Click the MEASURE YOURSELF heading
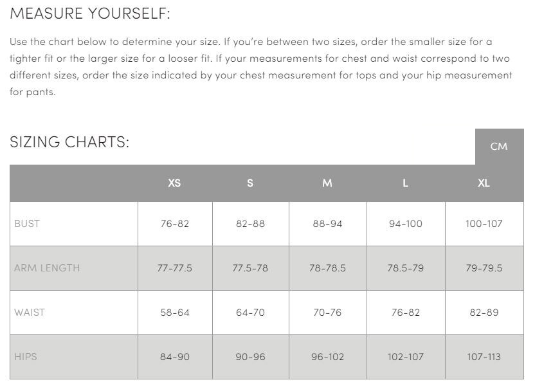Image resolution: width=535 pixels, height=391 pixels. click(x=90, y=14)
